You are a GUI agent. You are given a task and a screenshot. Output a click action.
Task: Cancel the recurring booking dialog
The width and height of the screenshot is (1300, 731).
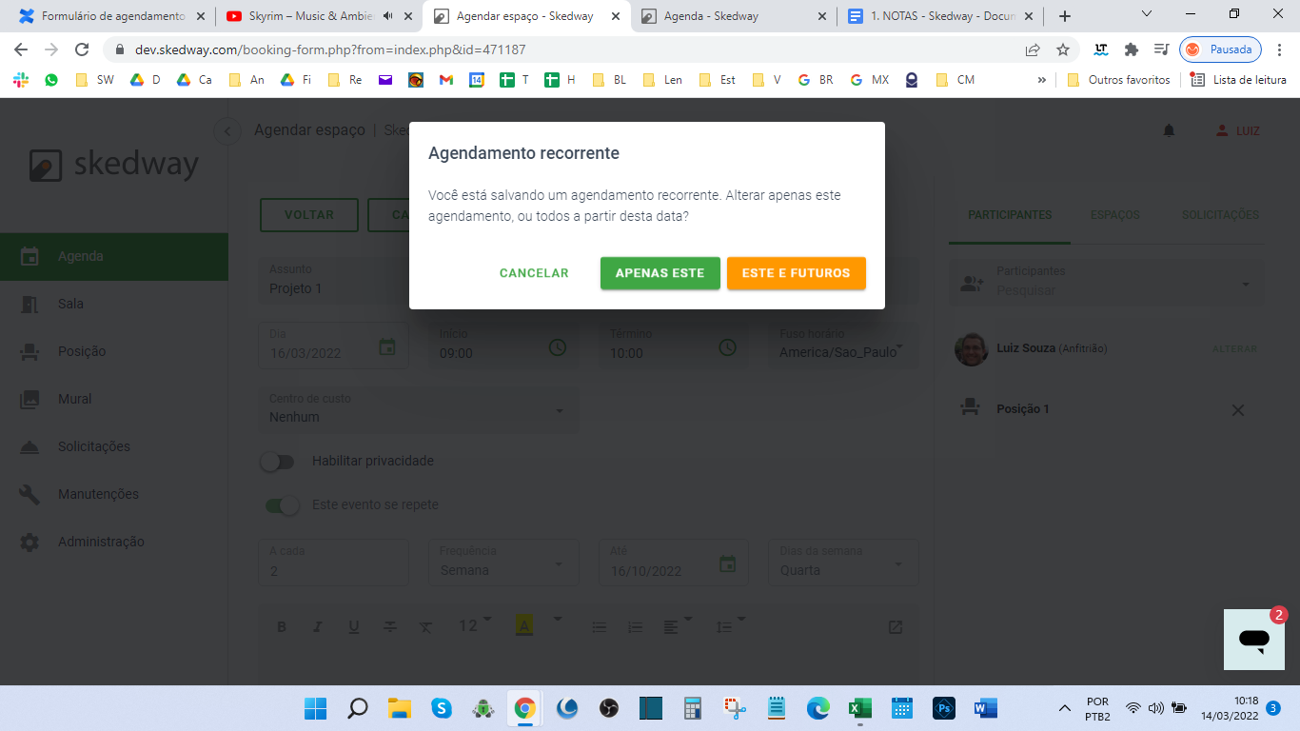tap(534, 273)
